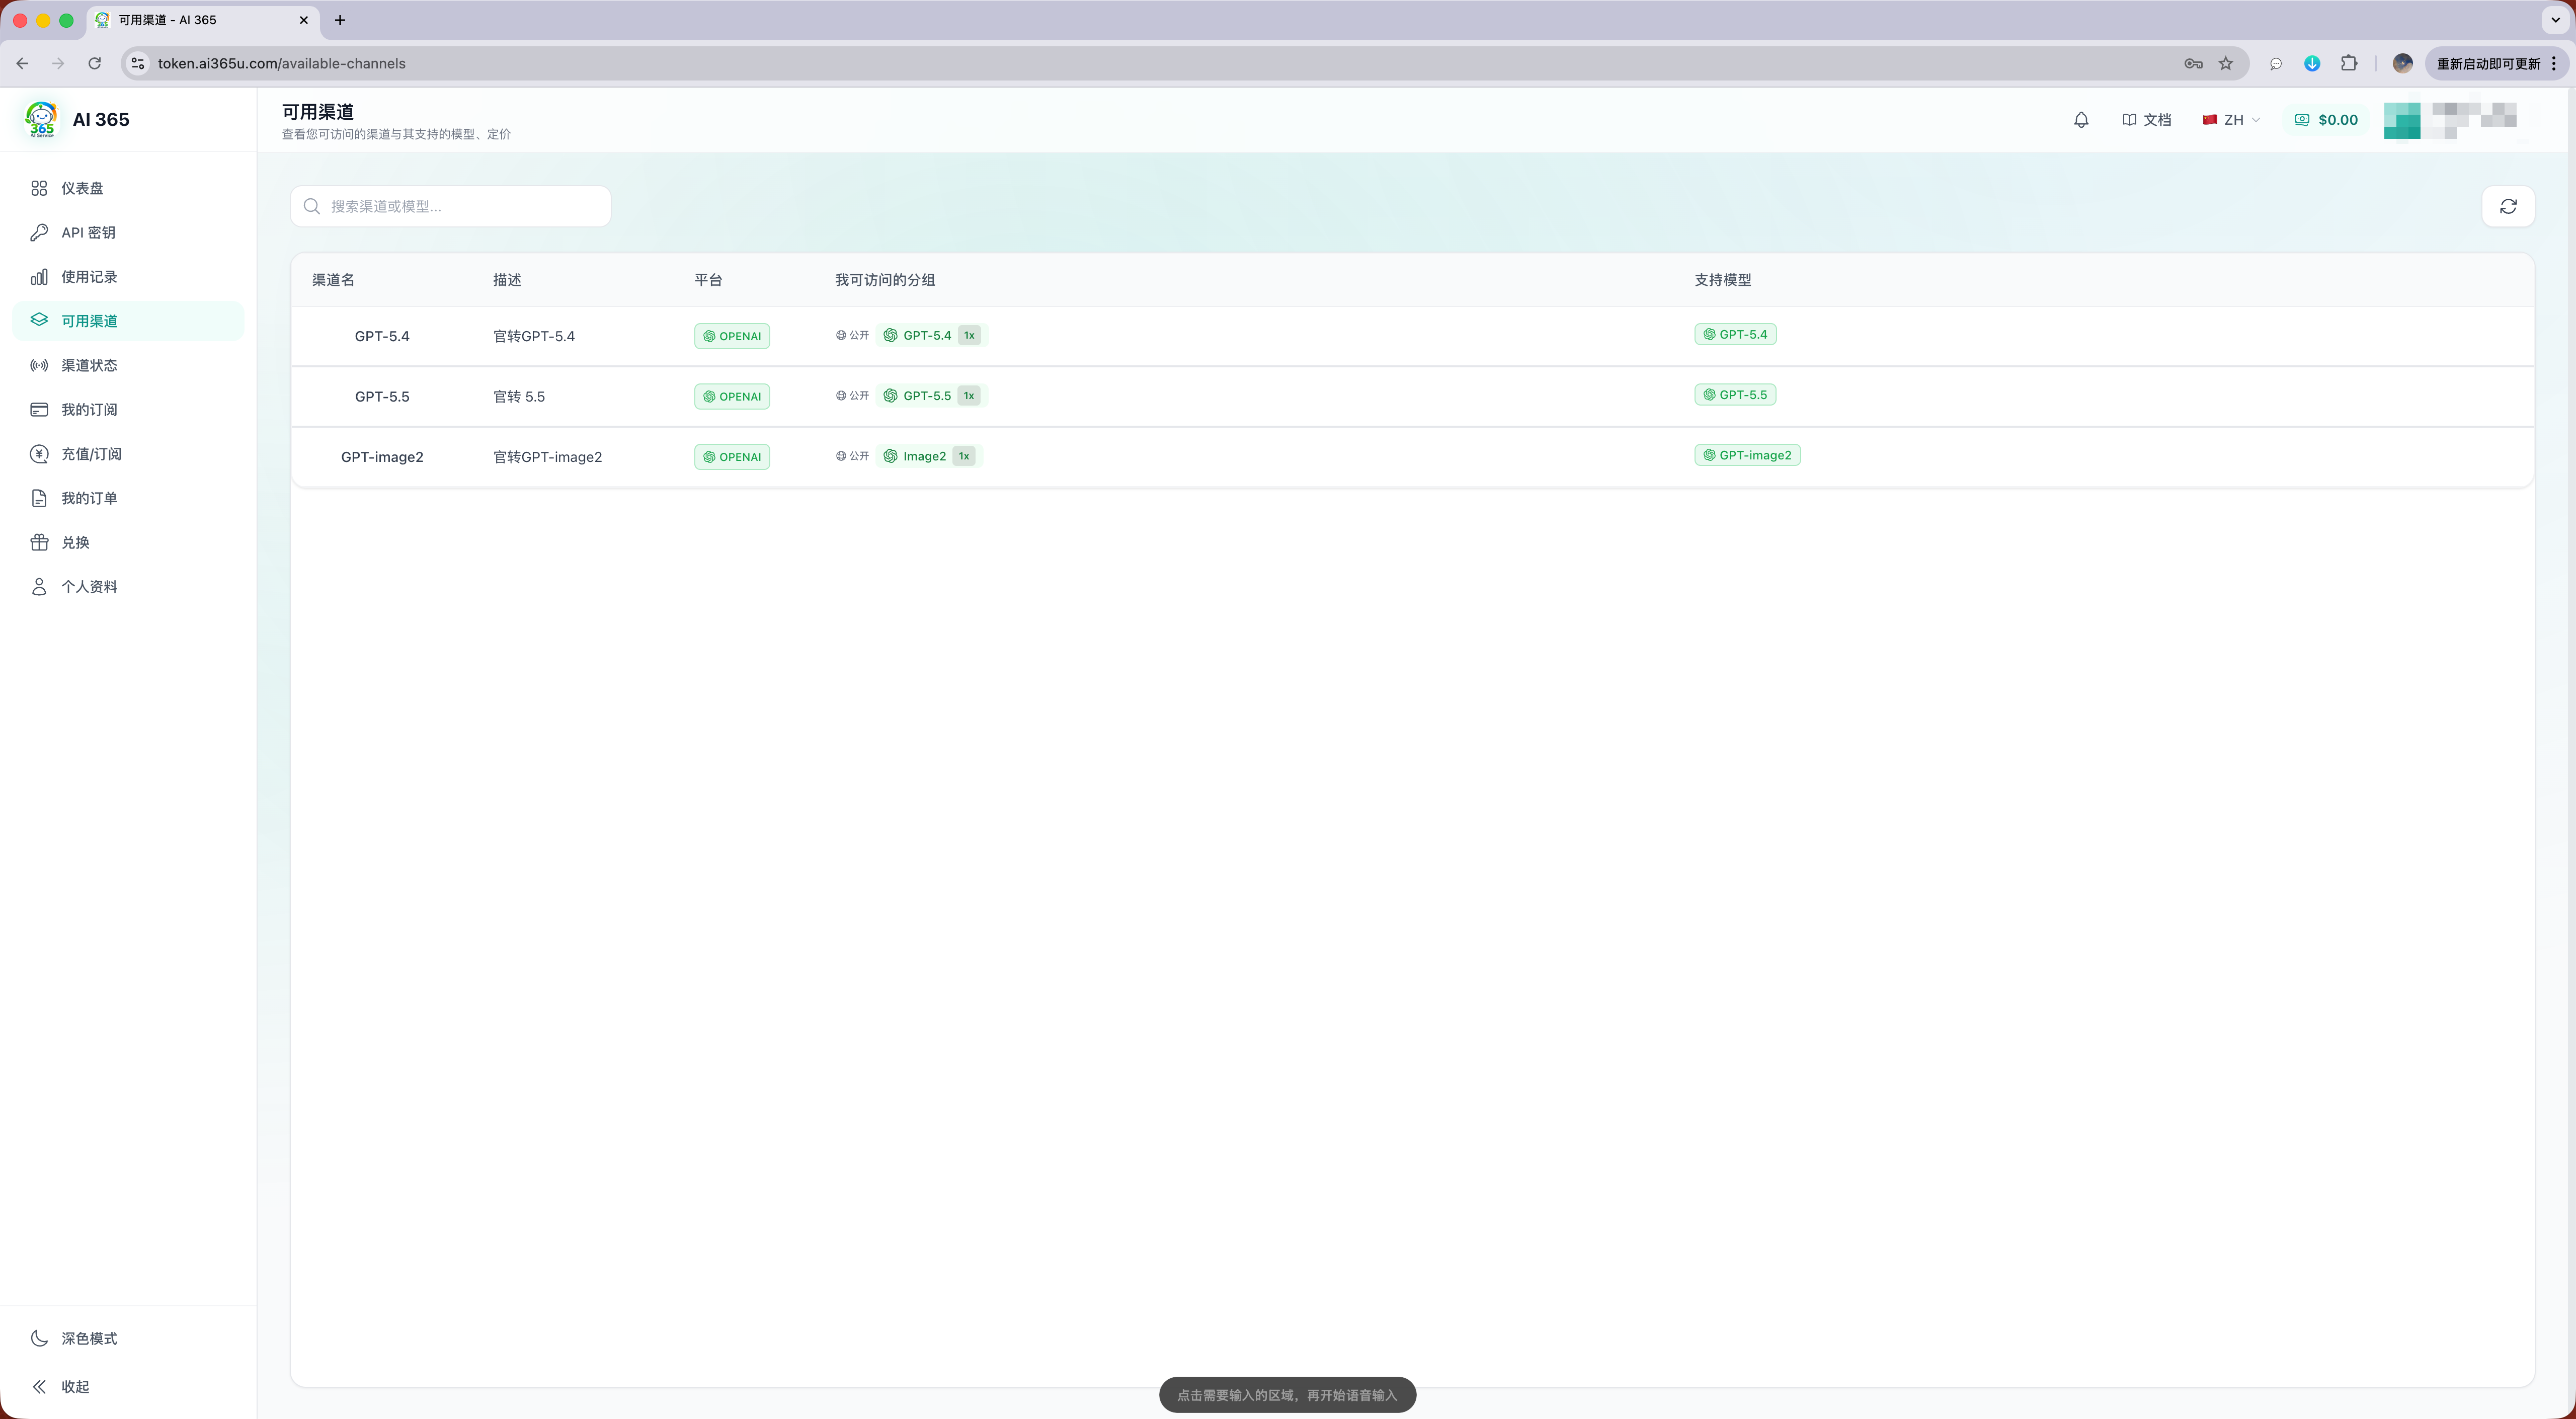Open the API 密钥 page
Screen dimensions: 2576x1419
(x=128, y=232)
